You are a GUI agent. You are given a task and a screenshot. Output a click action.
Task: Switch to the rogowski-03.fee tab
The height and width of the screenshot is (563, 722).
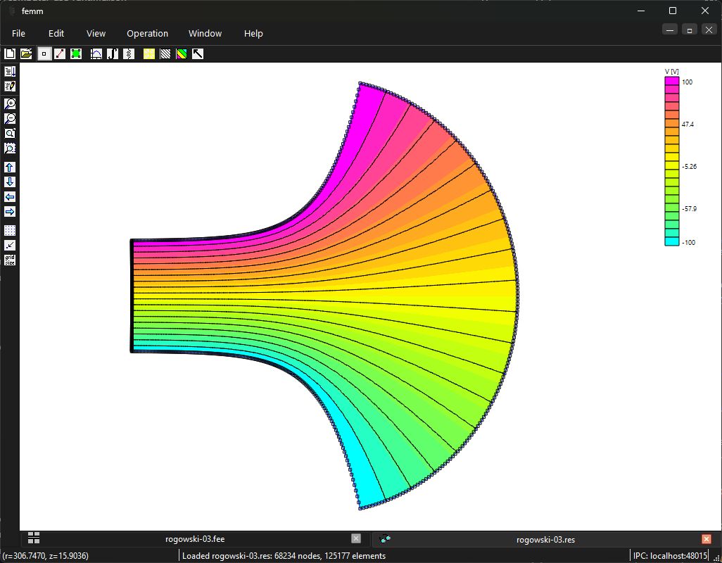[x=195, y=539]
